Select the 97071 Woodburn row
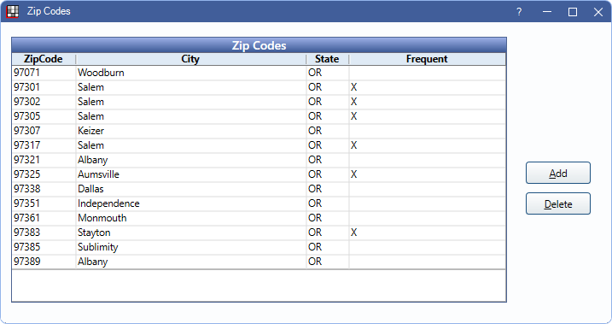This screenshot has width=612, height=324. click(259, 73)
